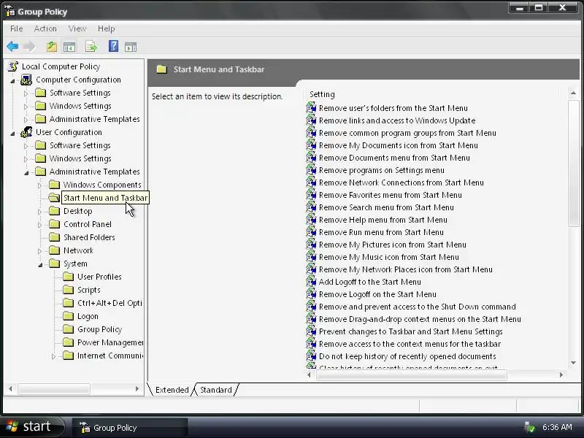
Task: Click the taskbar clock showing 6:36 AM
Action: 557,427
